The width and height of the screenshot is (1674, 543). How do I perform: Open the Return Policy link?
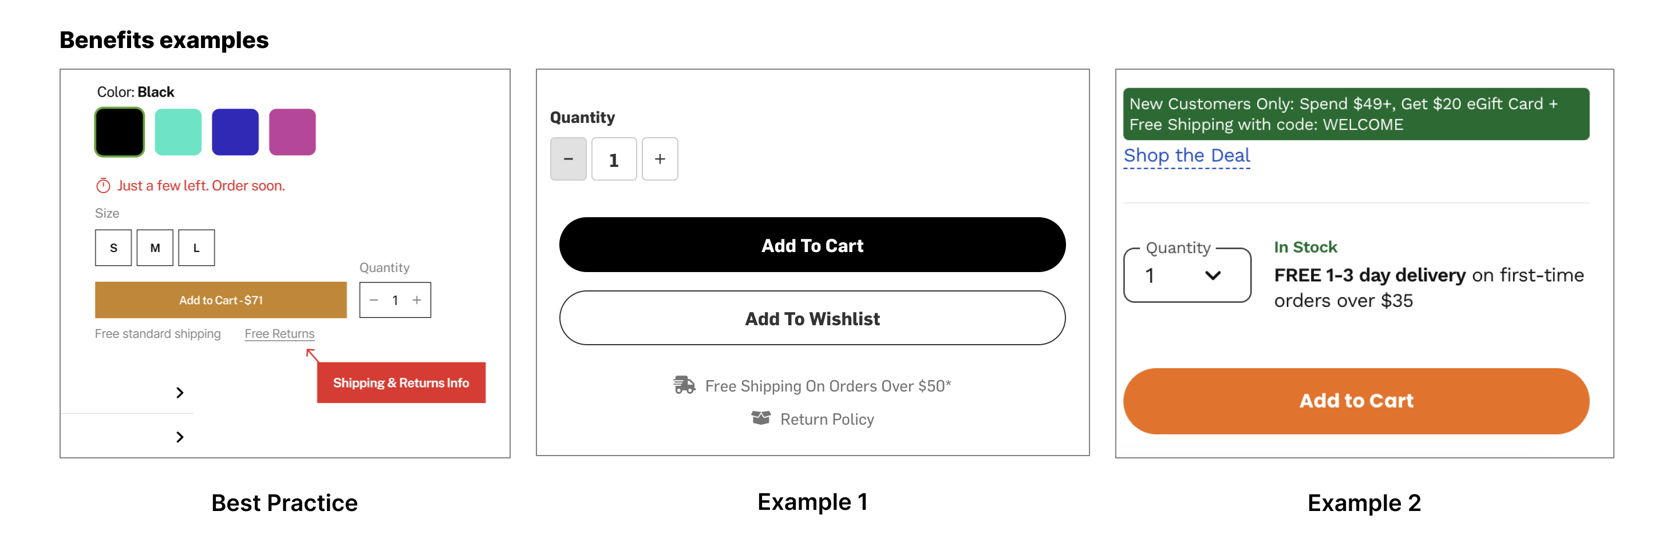[x=827, y=420]
